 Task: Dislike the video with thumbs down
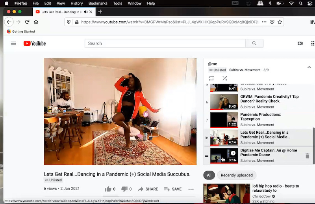pyautogui.click(x=125, y=189)
